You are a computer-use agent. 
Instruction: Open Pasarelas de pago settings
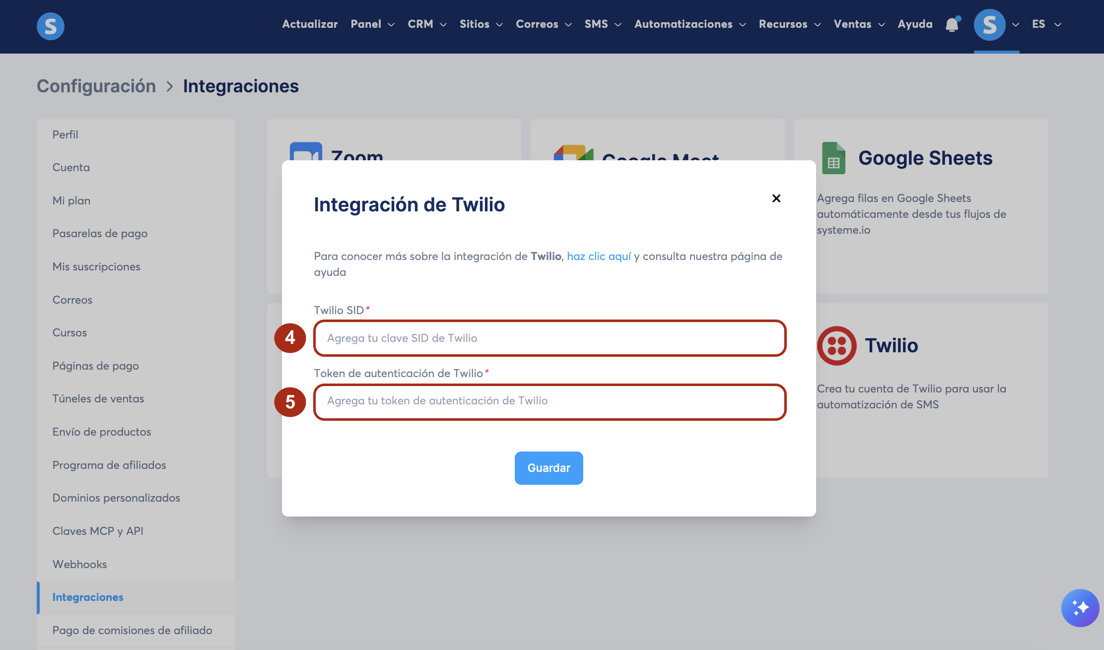[x=136, y=234]
